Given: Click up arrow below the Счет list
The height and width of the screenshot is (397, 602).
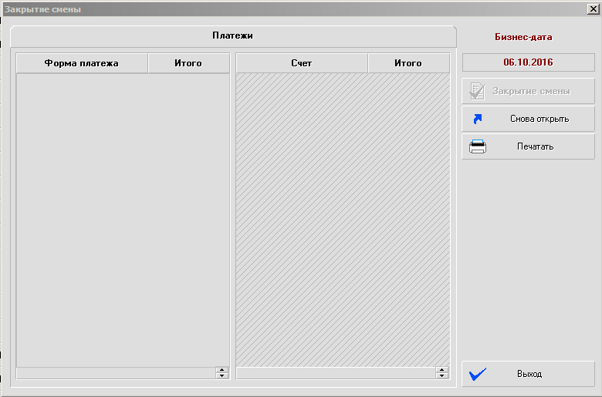Looking at the screenshot, I should pyautogui.click(x=441, y=370).
